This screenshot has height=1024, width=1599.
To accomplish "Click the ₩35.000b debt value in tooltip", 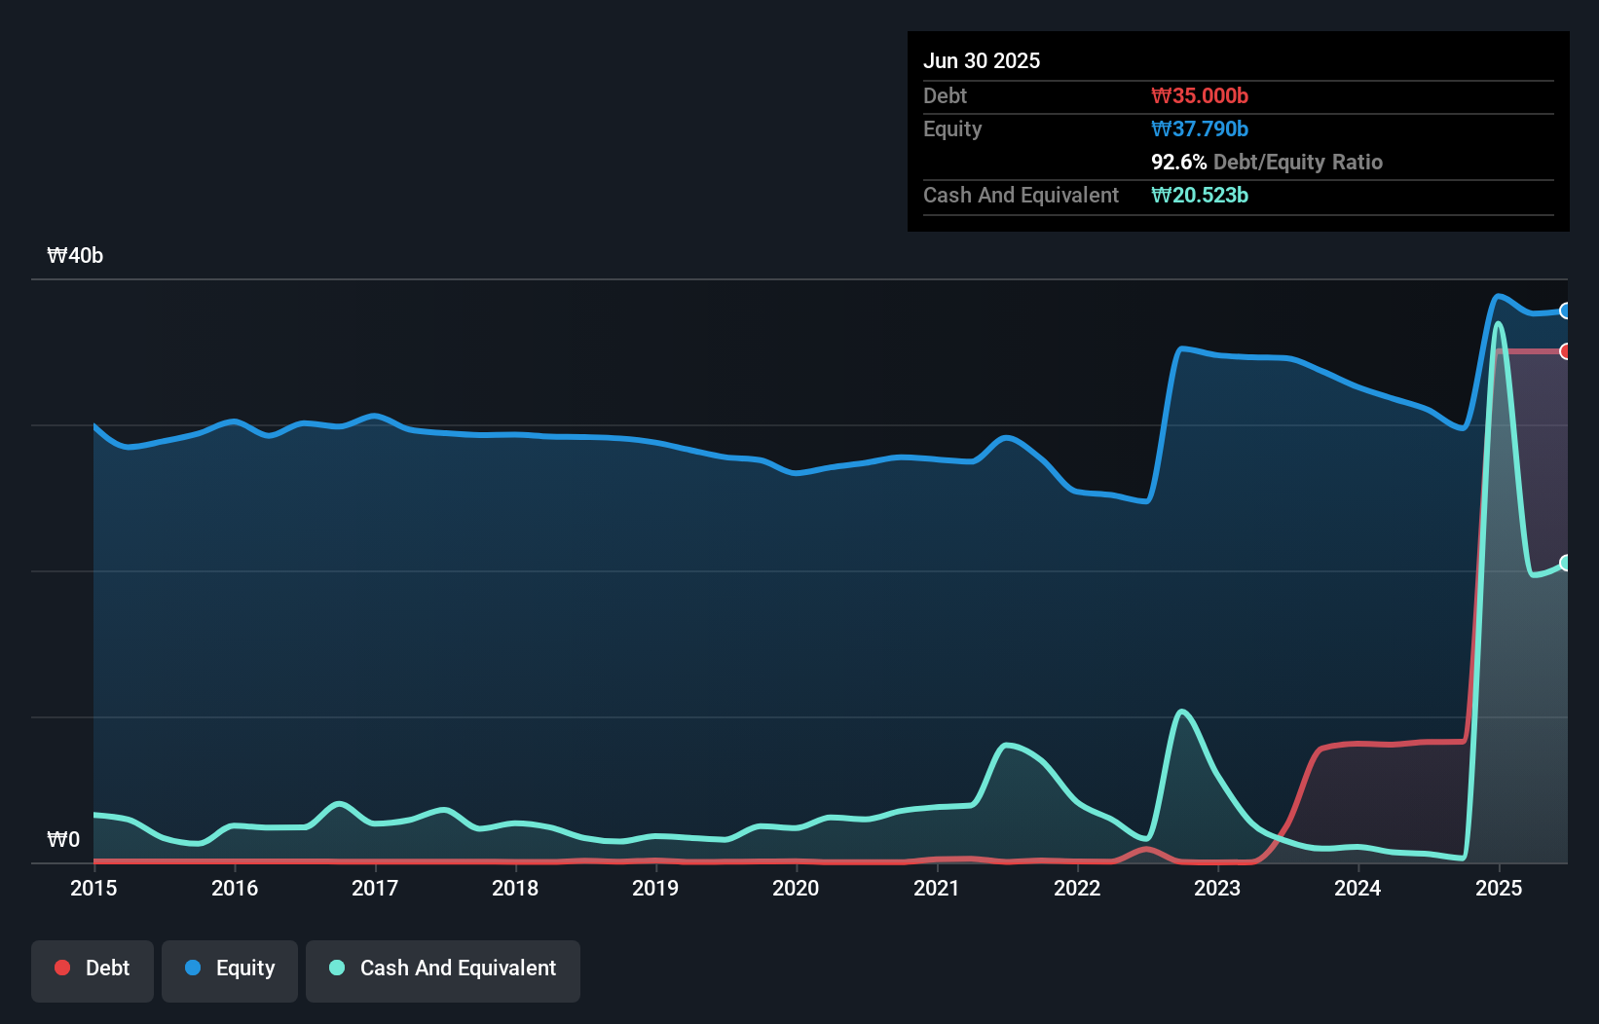I will 1200,95.
